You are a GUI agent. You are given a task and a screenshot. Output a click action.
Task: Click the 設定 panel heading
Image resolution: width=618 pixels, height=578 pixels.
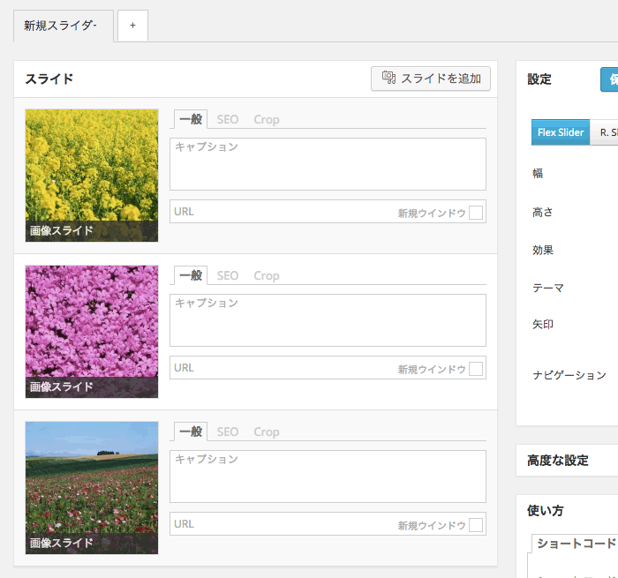[539, 79]
